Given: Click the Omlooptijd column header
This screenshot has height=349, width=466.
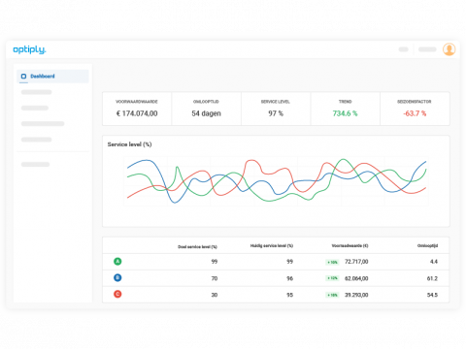Looking at the screenshot, I should pos(427,246).
